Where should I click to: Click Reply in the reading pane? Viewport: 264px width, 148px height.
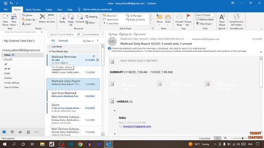click(113, 34)
